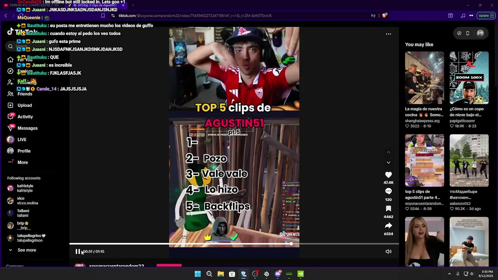
Task: Open talupellegrino following account
Action: 31,238
